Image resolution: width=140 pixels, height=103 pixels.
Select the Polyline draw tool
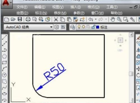[x=4, y=50]
